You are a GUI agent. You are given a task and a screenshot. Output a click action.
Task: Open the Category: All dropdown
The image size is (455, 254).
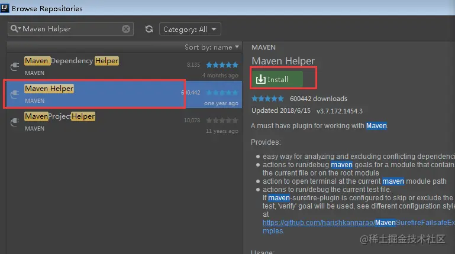(x=190, y=30)
